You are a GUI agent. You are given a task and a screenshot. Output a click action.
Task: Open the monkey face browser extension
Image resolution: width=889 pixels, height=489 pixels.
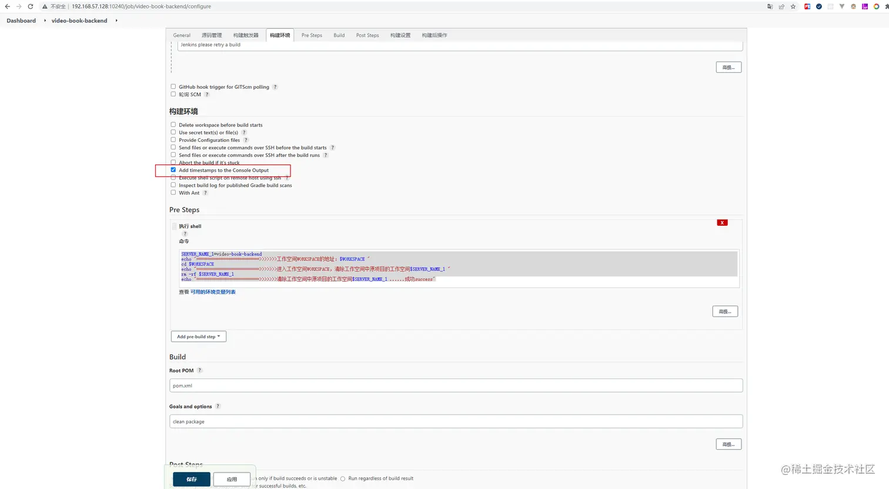pos(853,6)
